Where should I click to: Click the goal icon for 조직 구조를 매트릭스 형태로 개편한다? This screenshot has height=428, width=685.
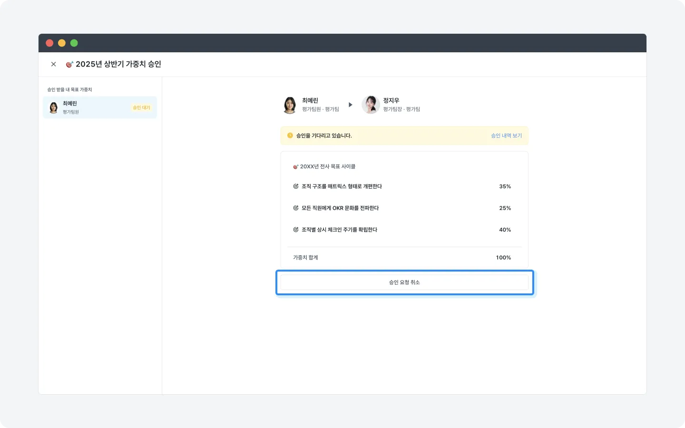(296, 186)
